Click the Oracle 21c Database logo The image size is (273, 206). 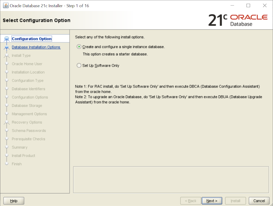coord(238,20)
